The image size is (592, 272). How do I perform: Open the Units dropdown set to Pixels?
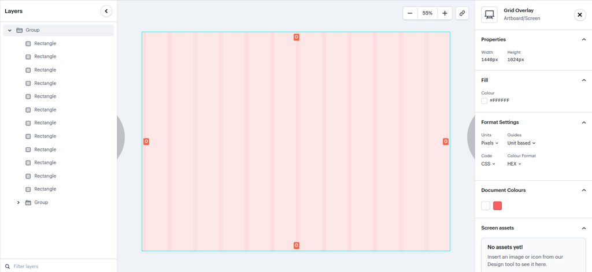[x=490, y=143]
